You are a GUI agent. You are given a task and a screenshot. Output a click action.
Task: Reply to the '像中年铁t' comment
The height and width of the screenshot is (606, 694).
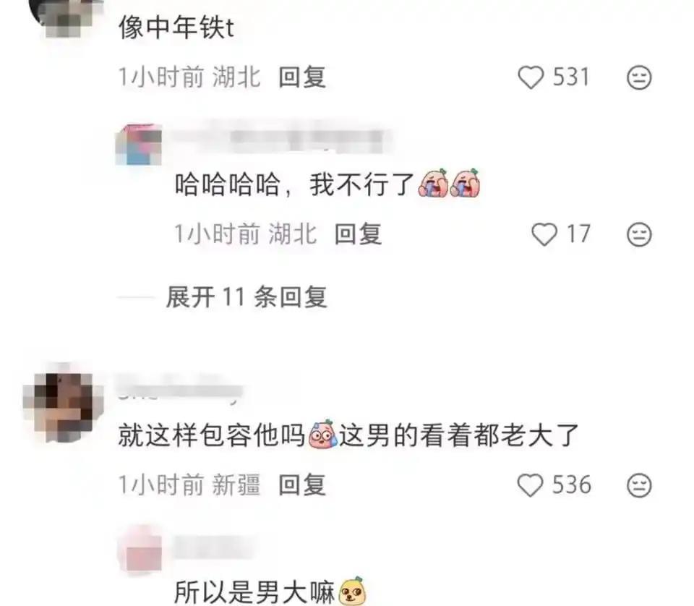coord(302,77)
